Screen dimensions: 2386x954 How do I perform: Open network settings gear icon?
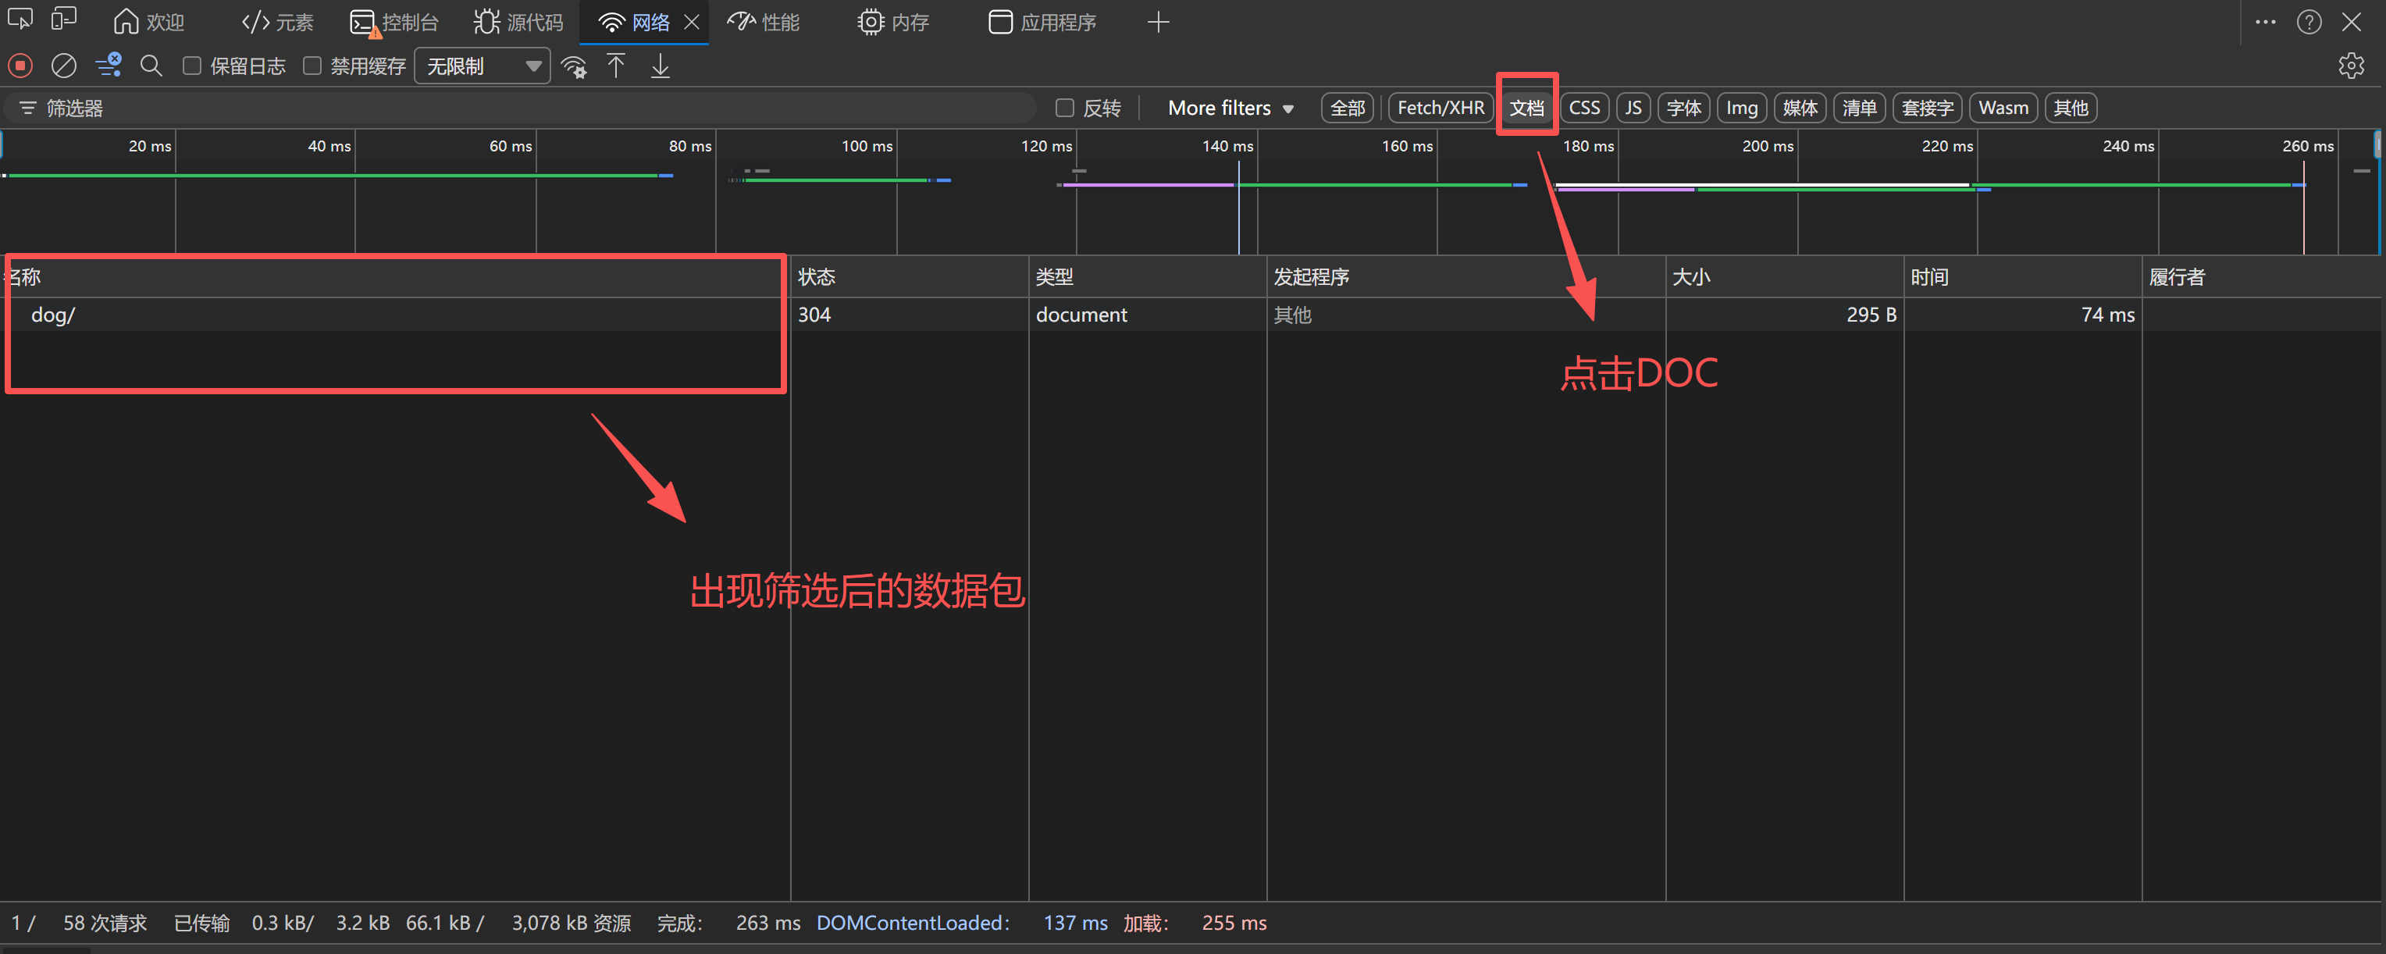(2350, 66)
